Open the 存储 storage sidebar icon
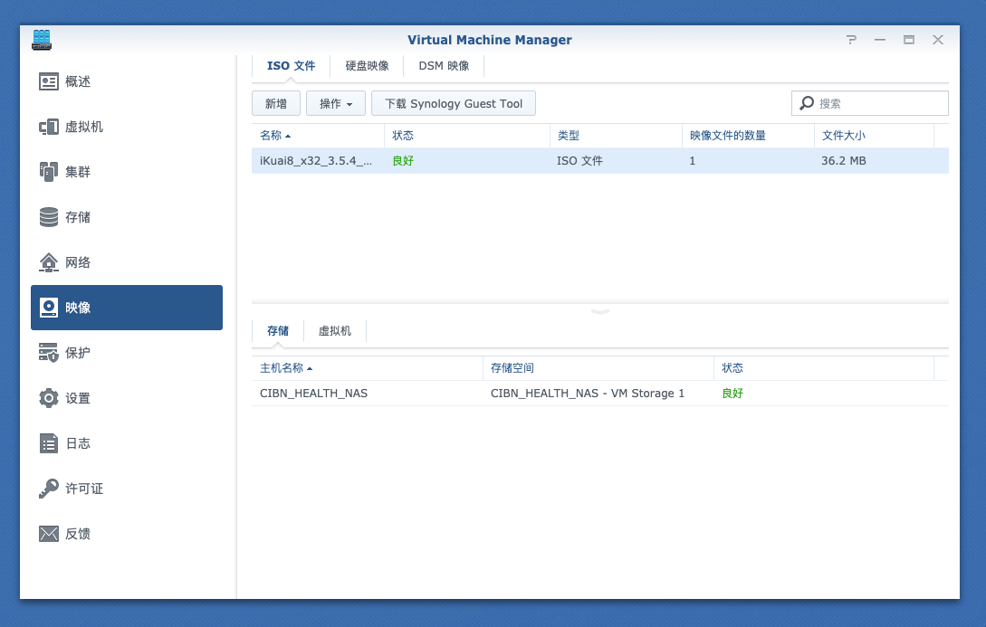986x627 pixels. [48, 217]
